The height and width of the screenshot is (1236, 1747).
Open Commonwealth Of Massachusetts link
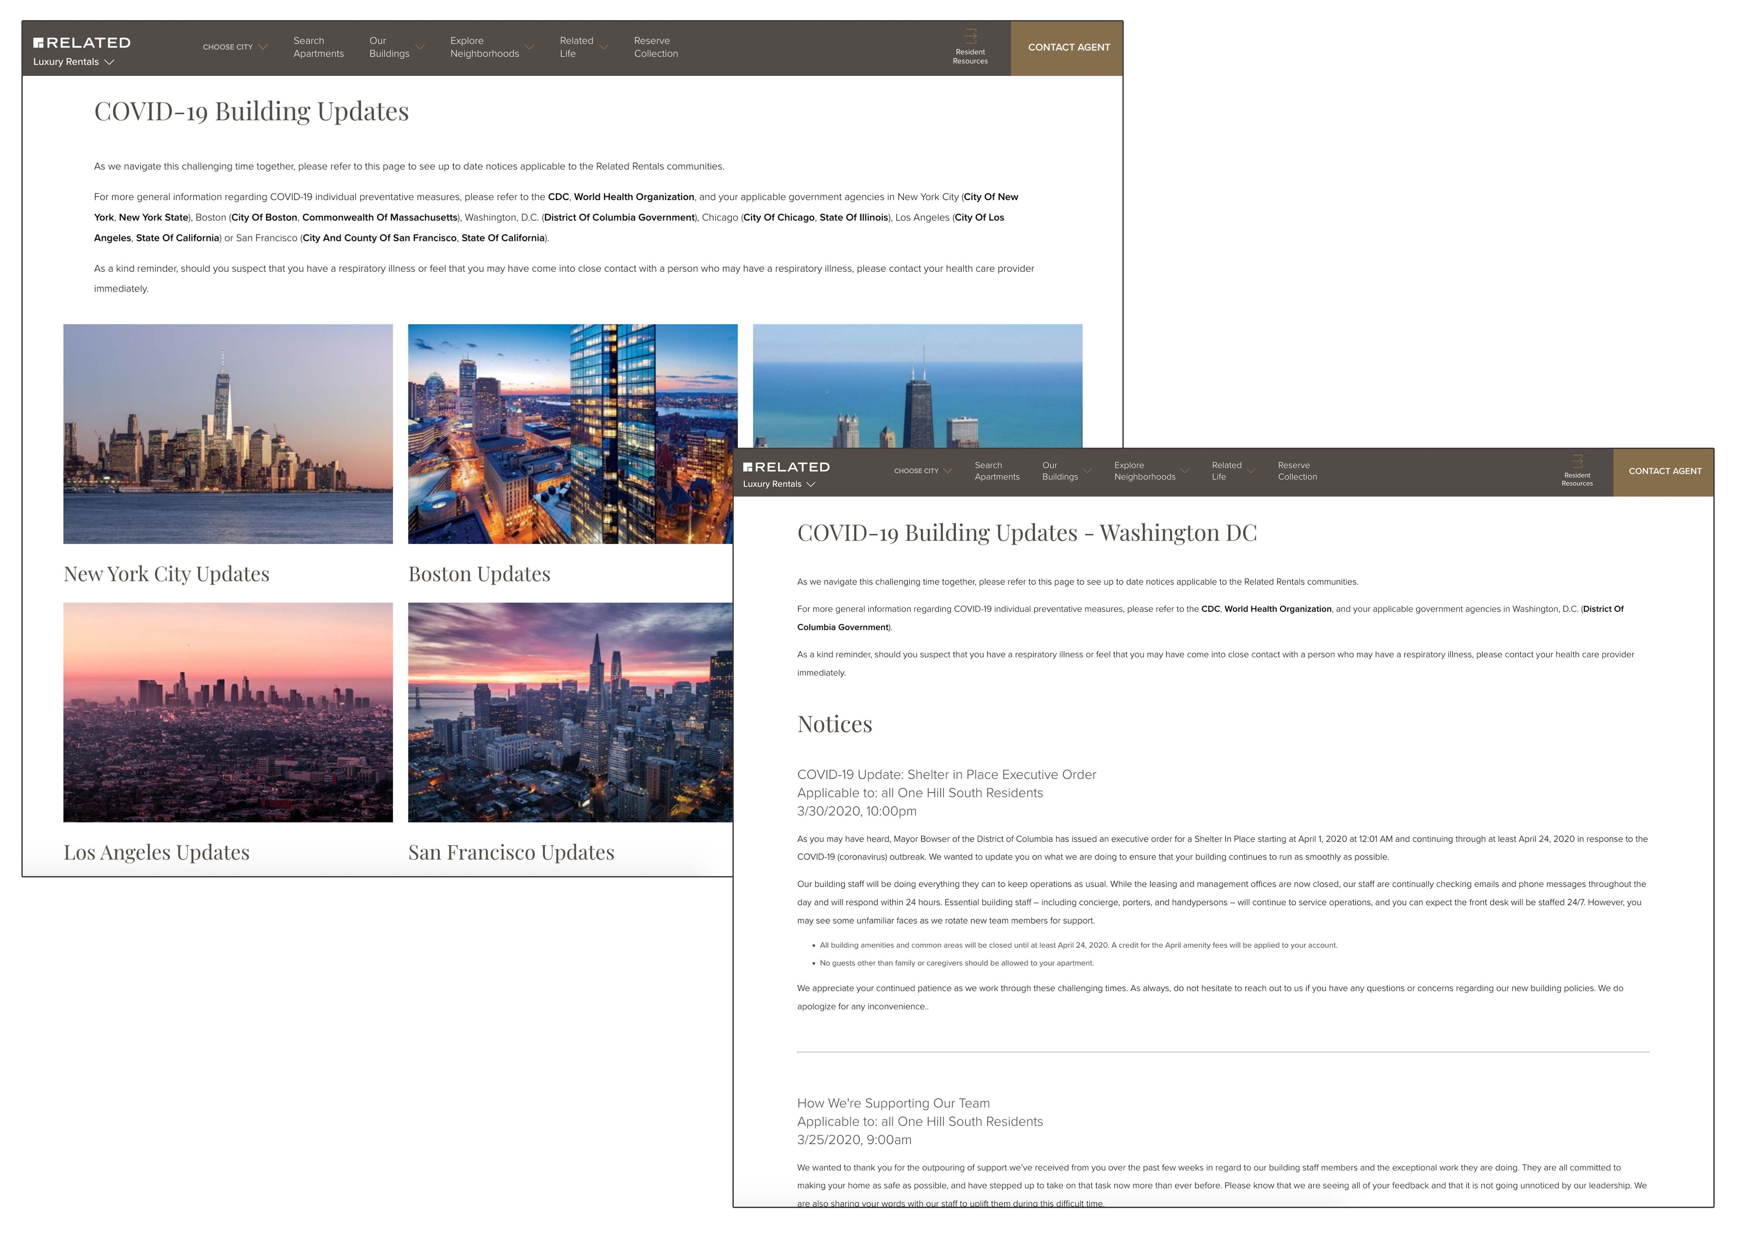coord(380,218)
